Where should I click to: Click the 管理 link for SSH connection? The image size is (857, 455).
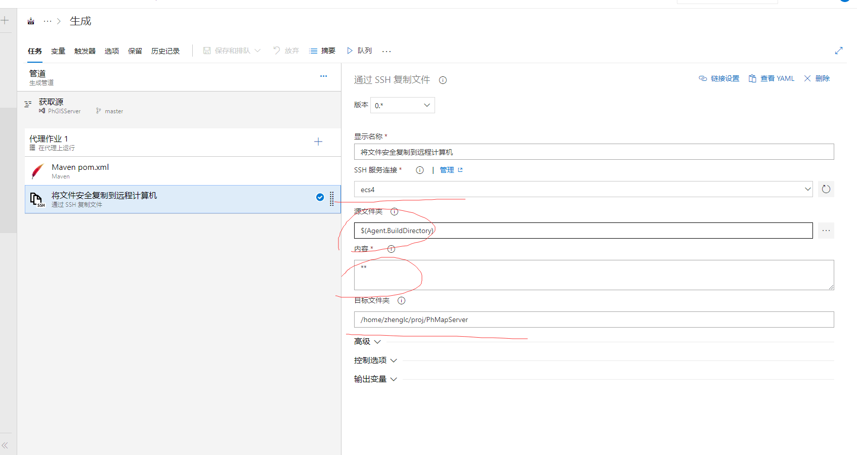pyautogui.click(x=447, y=170)
